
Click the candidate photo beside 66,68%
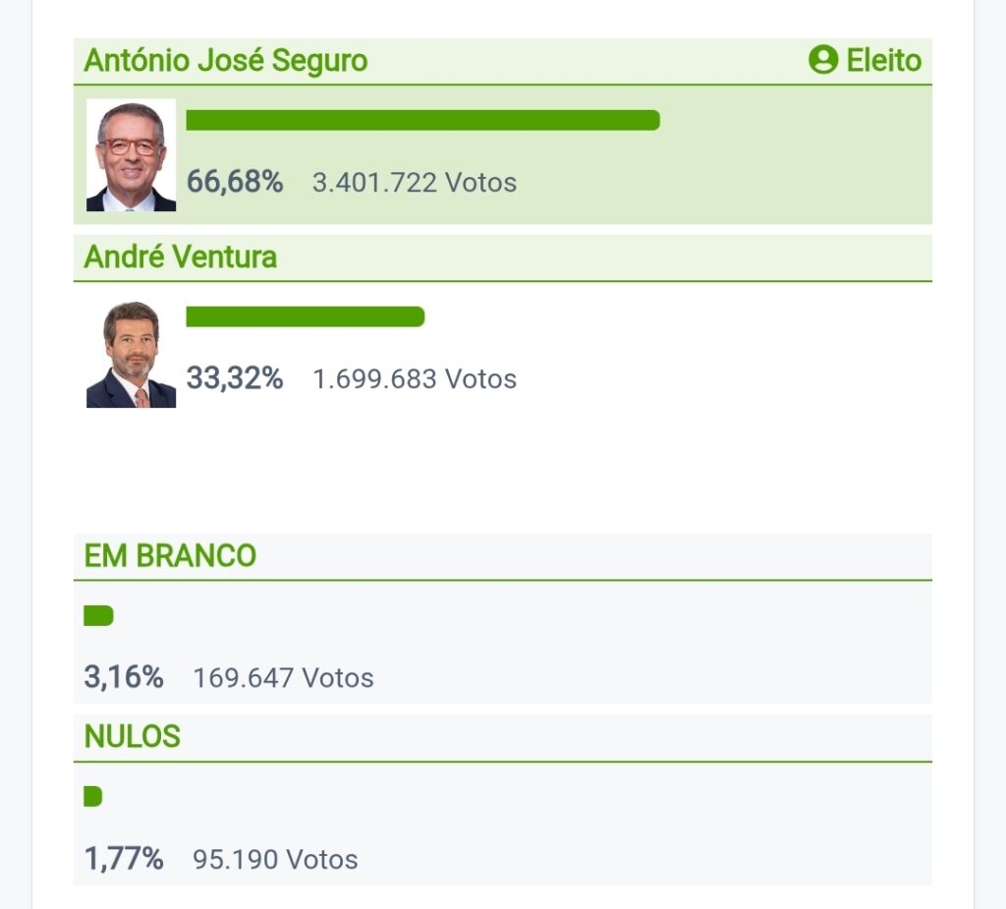(x=131, y=155)
